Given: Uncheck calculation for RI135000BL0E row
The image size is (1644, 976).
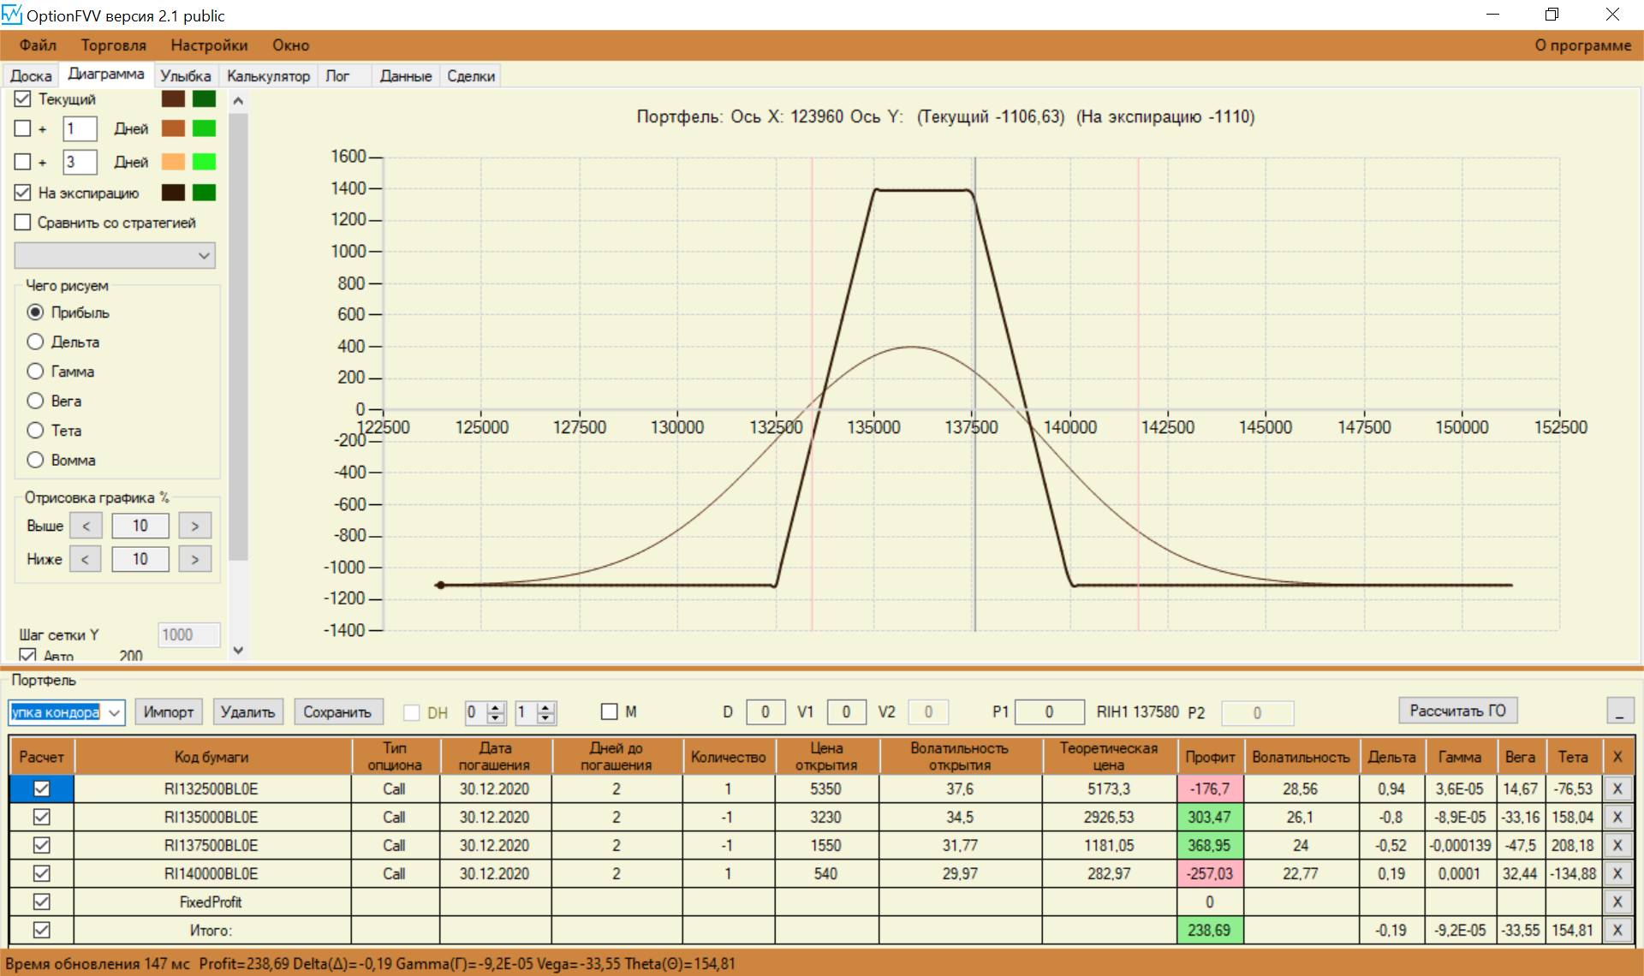Looking at the screenshot, I should (41, 817).
